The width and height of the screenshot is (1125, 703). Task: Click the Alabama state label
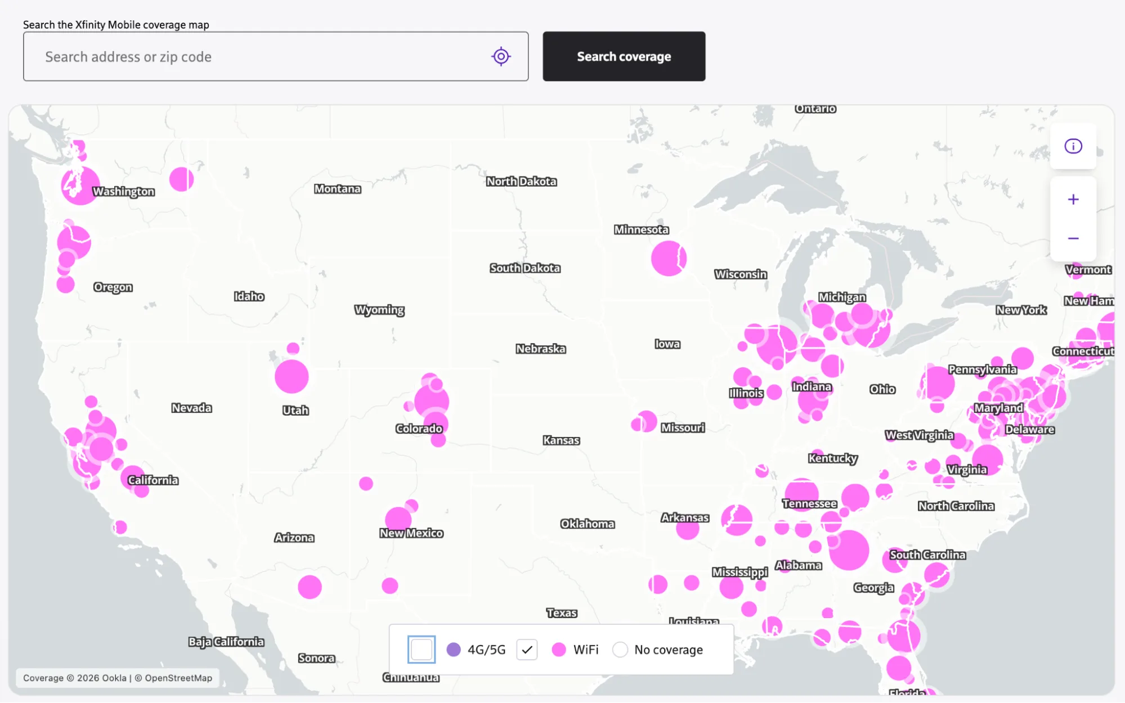coord(798,565)
